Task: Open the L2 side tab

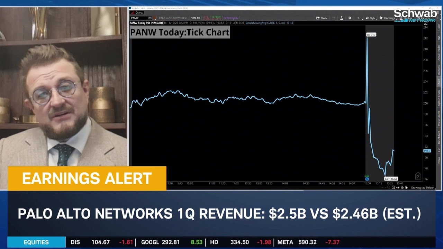Action: (439, 150)
